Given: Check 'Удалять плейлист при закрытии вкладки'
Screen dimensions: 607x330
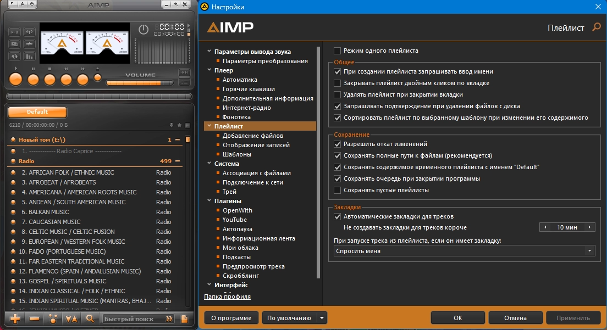Looking at the screenshot, I should pos(337,94).
